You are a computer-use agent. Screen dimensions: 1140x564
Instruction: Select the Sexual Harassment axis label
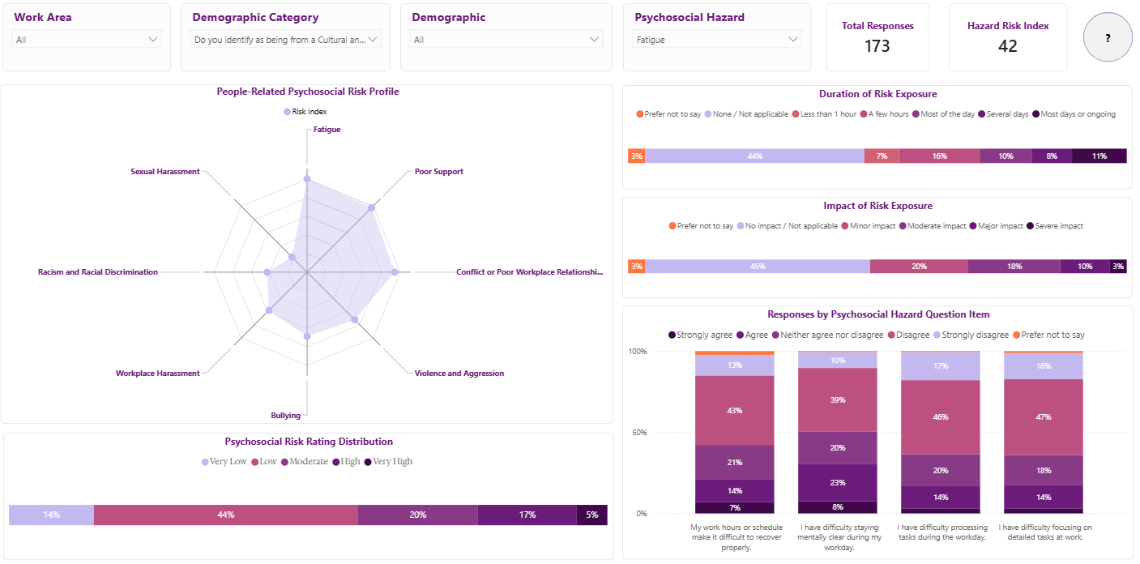click(165, 172)
